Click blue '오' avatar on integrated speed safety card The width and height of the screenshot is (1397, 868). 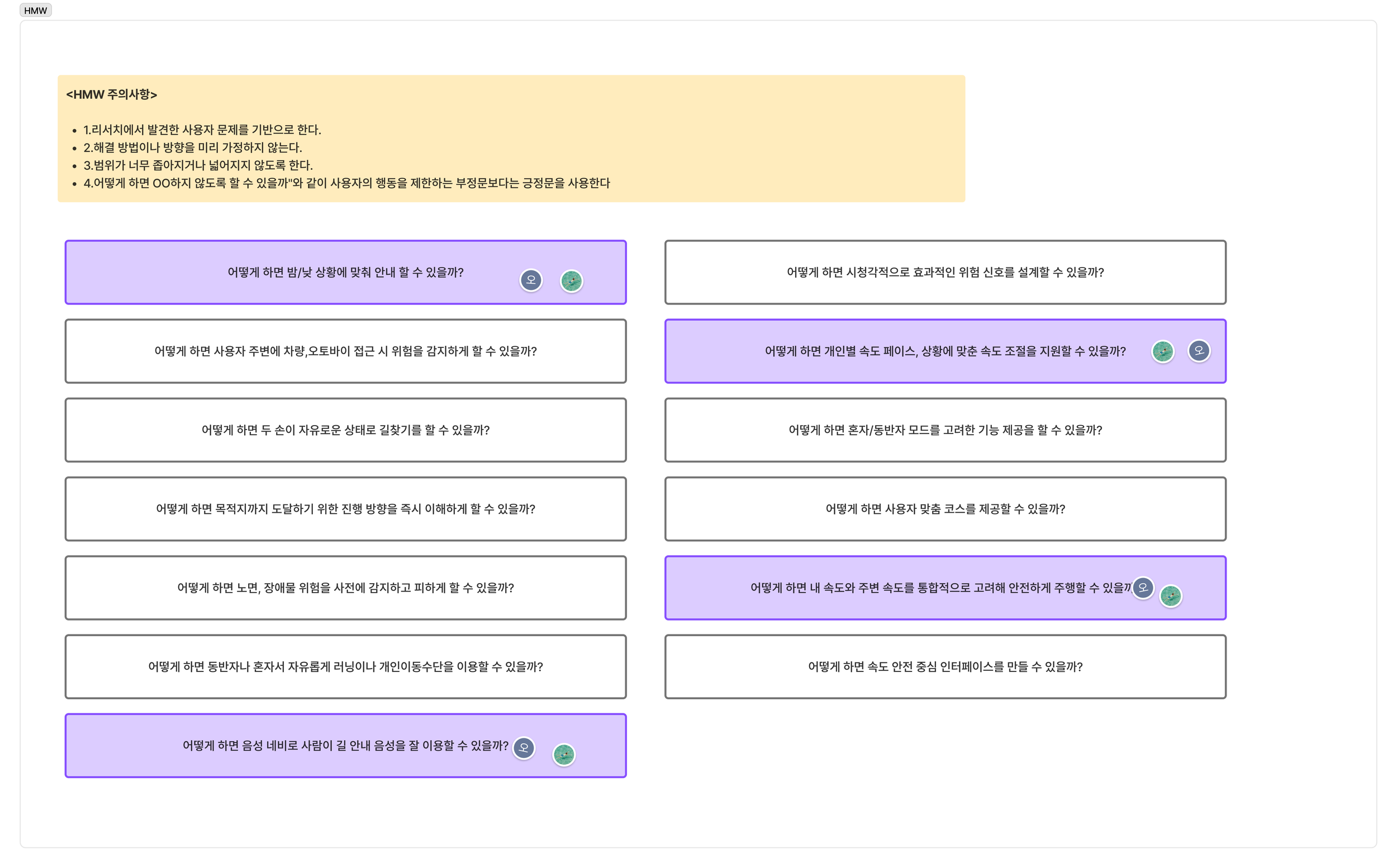pos(1143,587)
